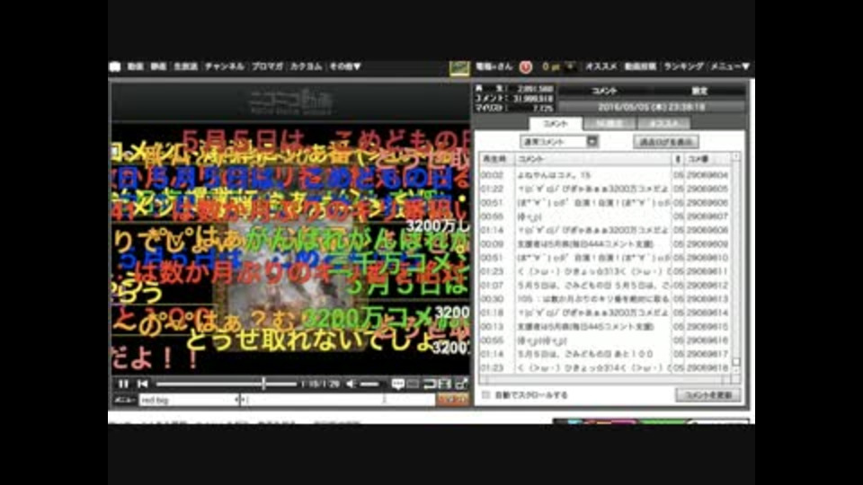The image size is (863, 485).
Task: Click the red power logout icon
Action: tap(526, 67)
